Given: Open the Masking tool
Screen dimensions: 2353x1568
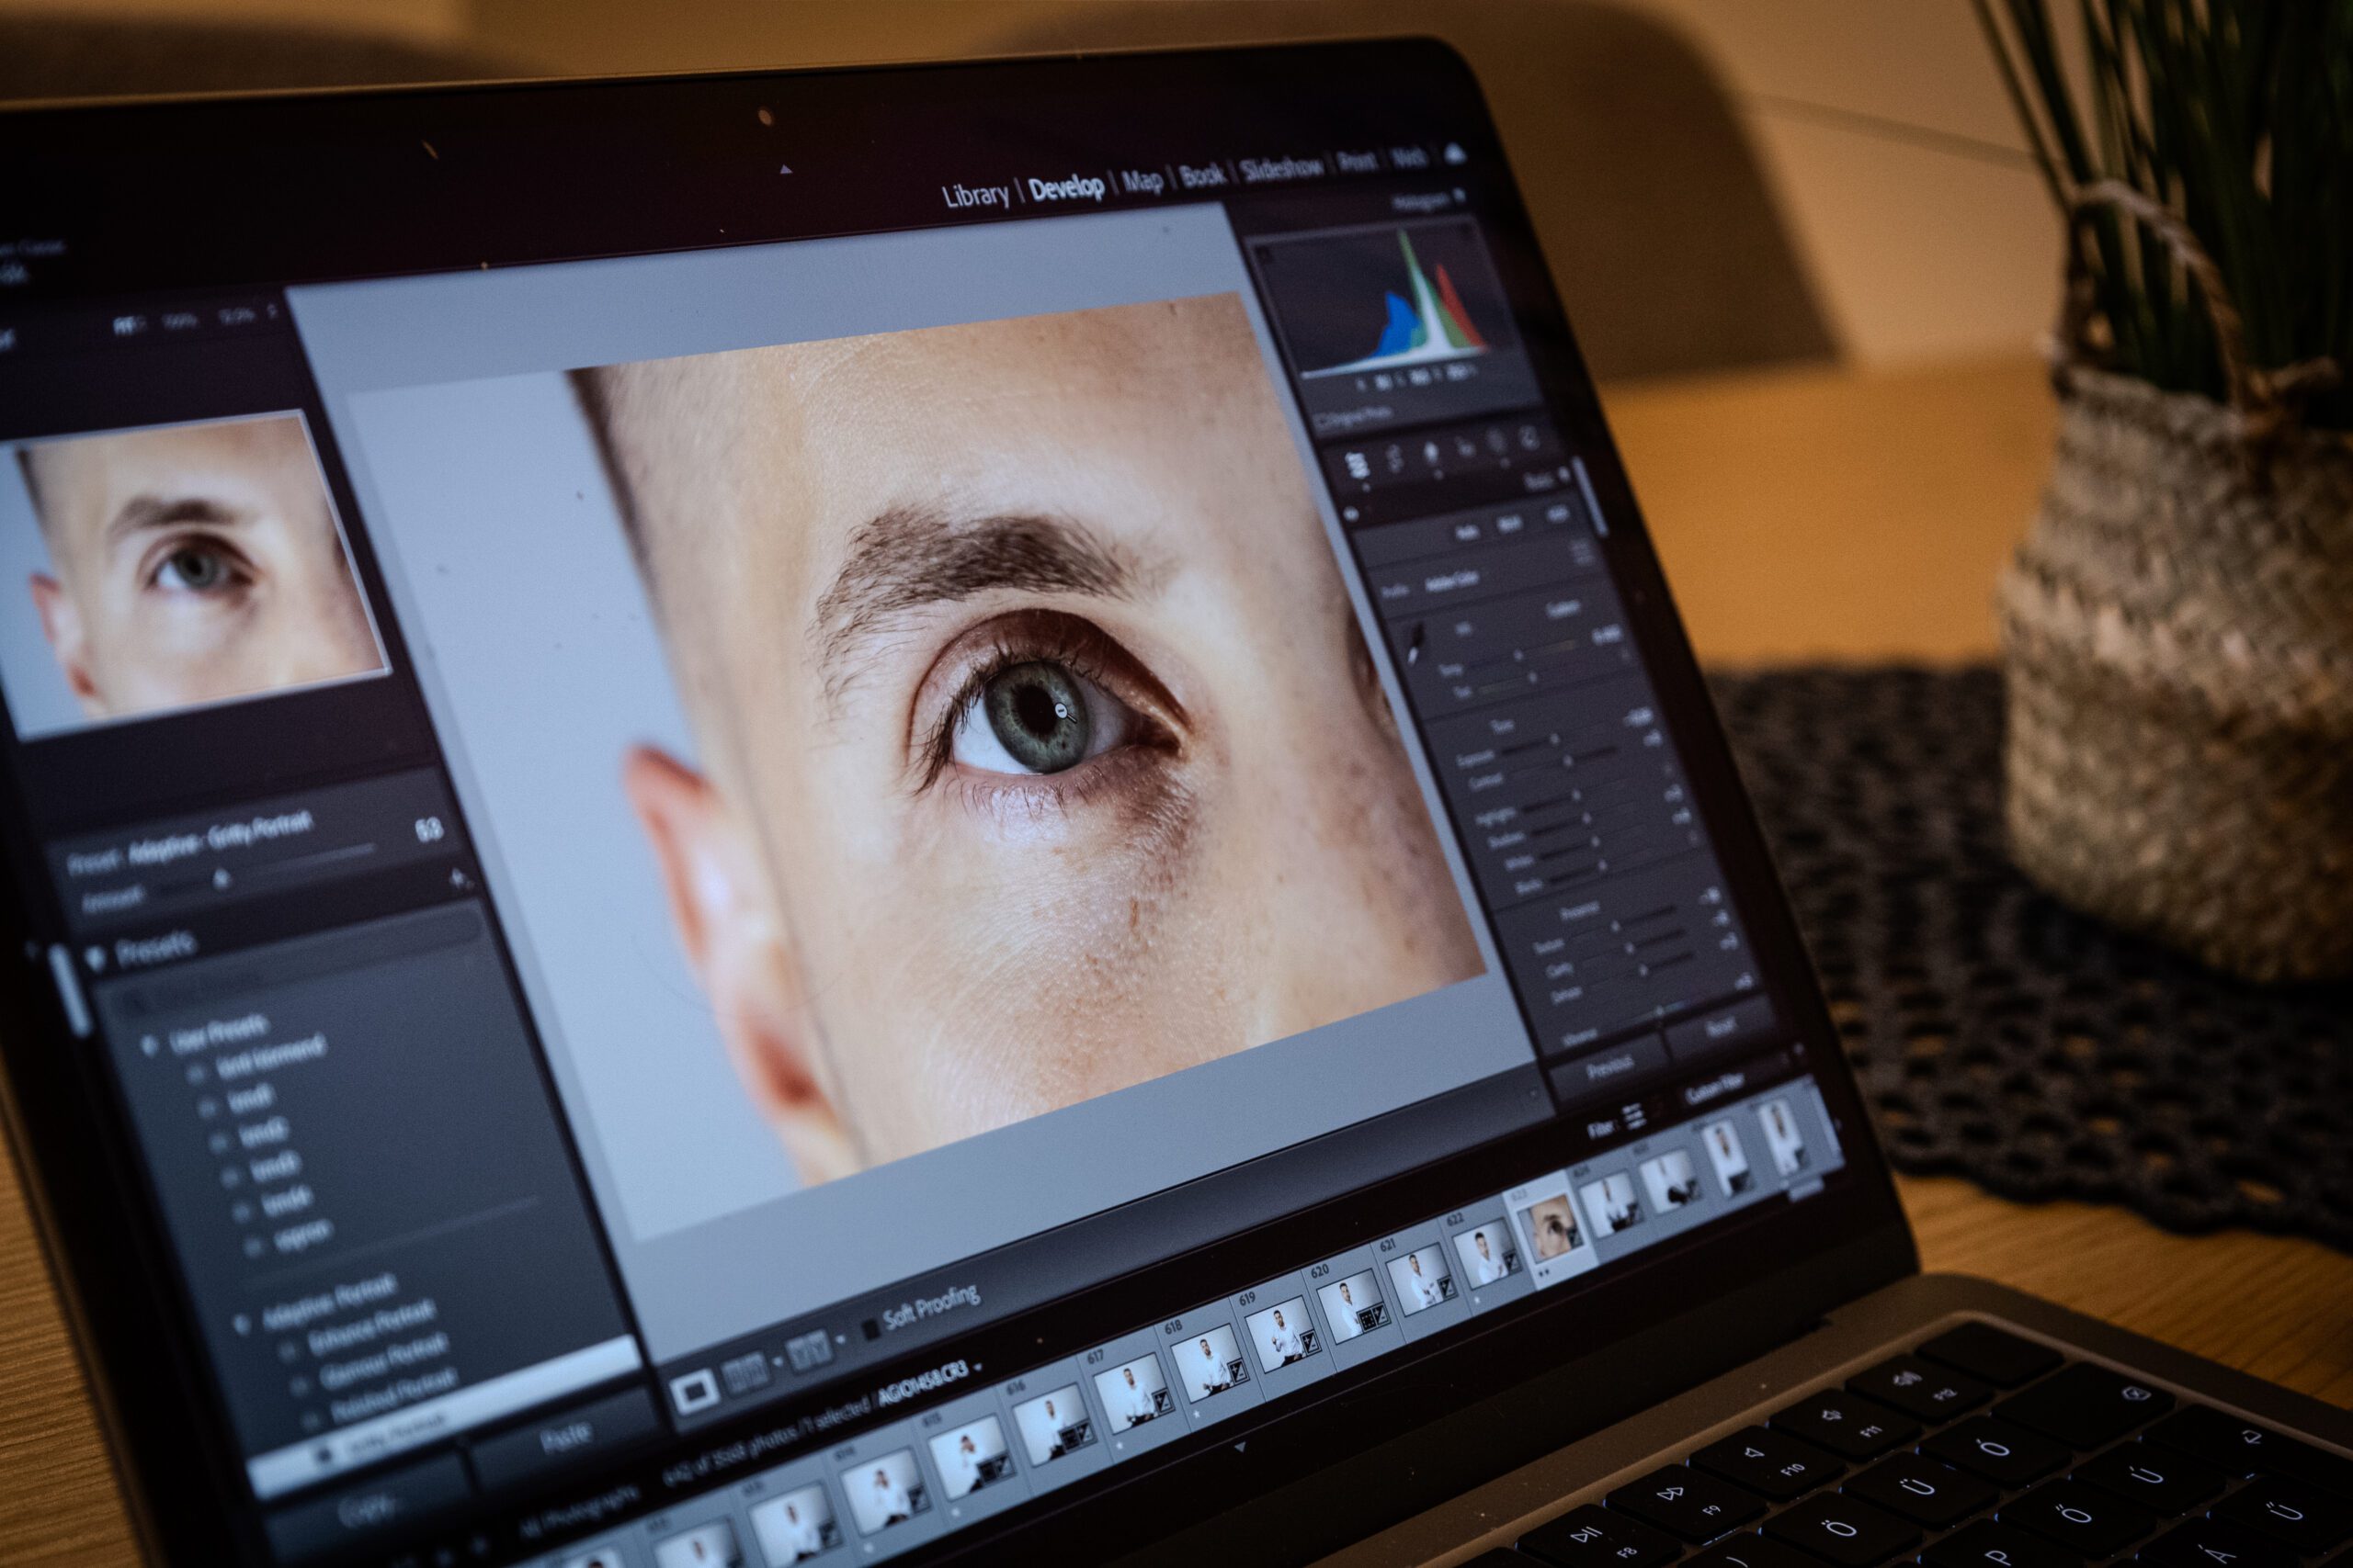Looking at the screenshot, I should (x=1496, y=441).
